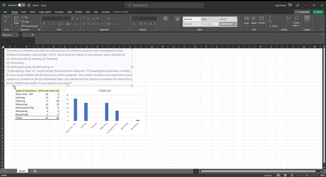Screen dimensions: 326x177
Task: Toggle Italic formatting
Action: click(x=48, y=24)
